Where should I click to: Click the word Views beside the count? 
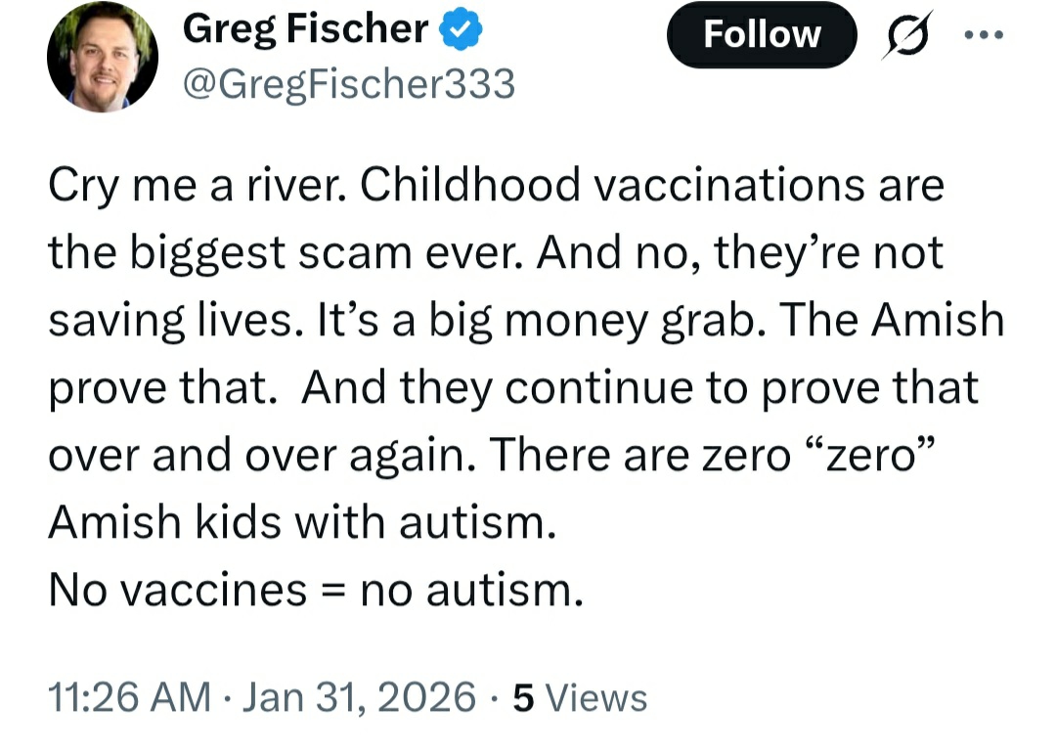pyautogui.click(x=595, y=698)
